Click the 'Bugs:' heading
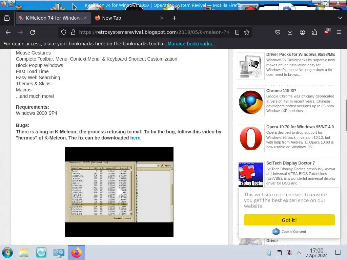 pyautogui.click(x=23, y=125)
